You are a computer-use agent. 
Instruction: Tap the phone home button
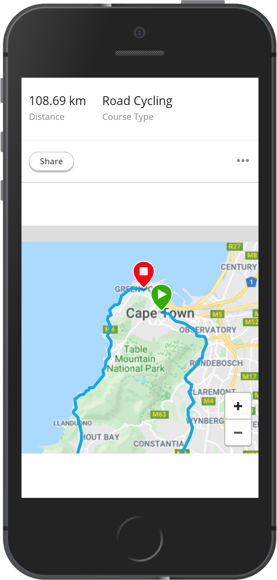tap(140, 539)
